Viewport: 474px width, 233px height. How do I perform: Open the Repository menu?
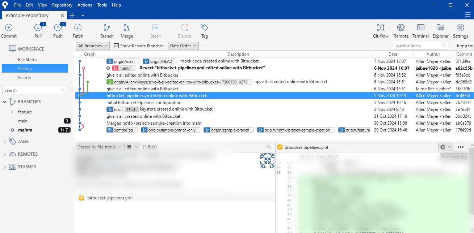click(62, 5)
